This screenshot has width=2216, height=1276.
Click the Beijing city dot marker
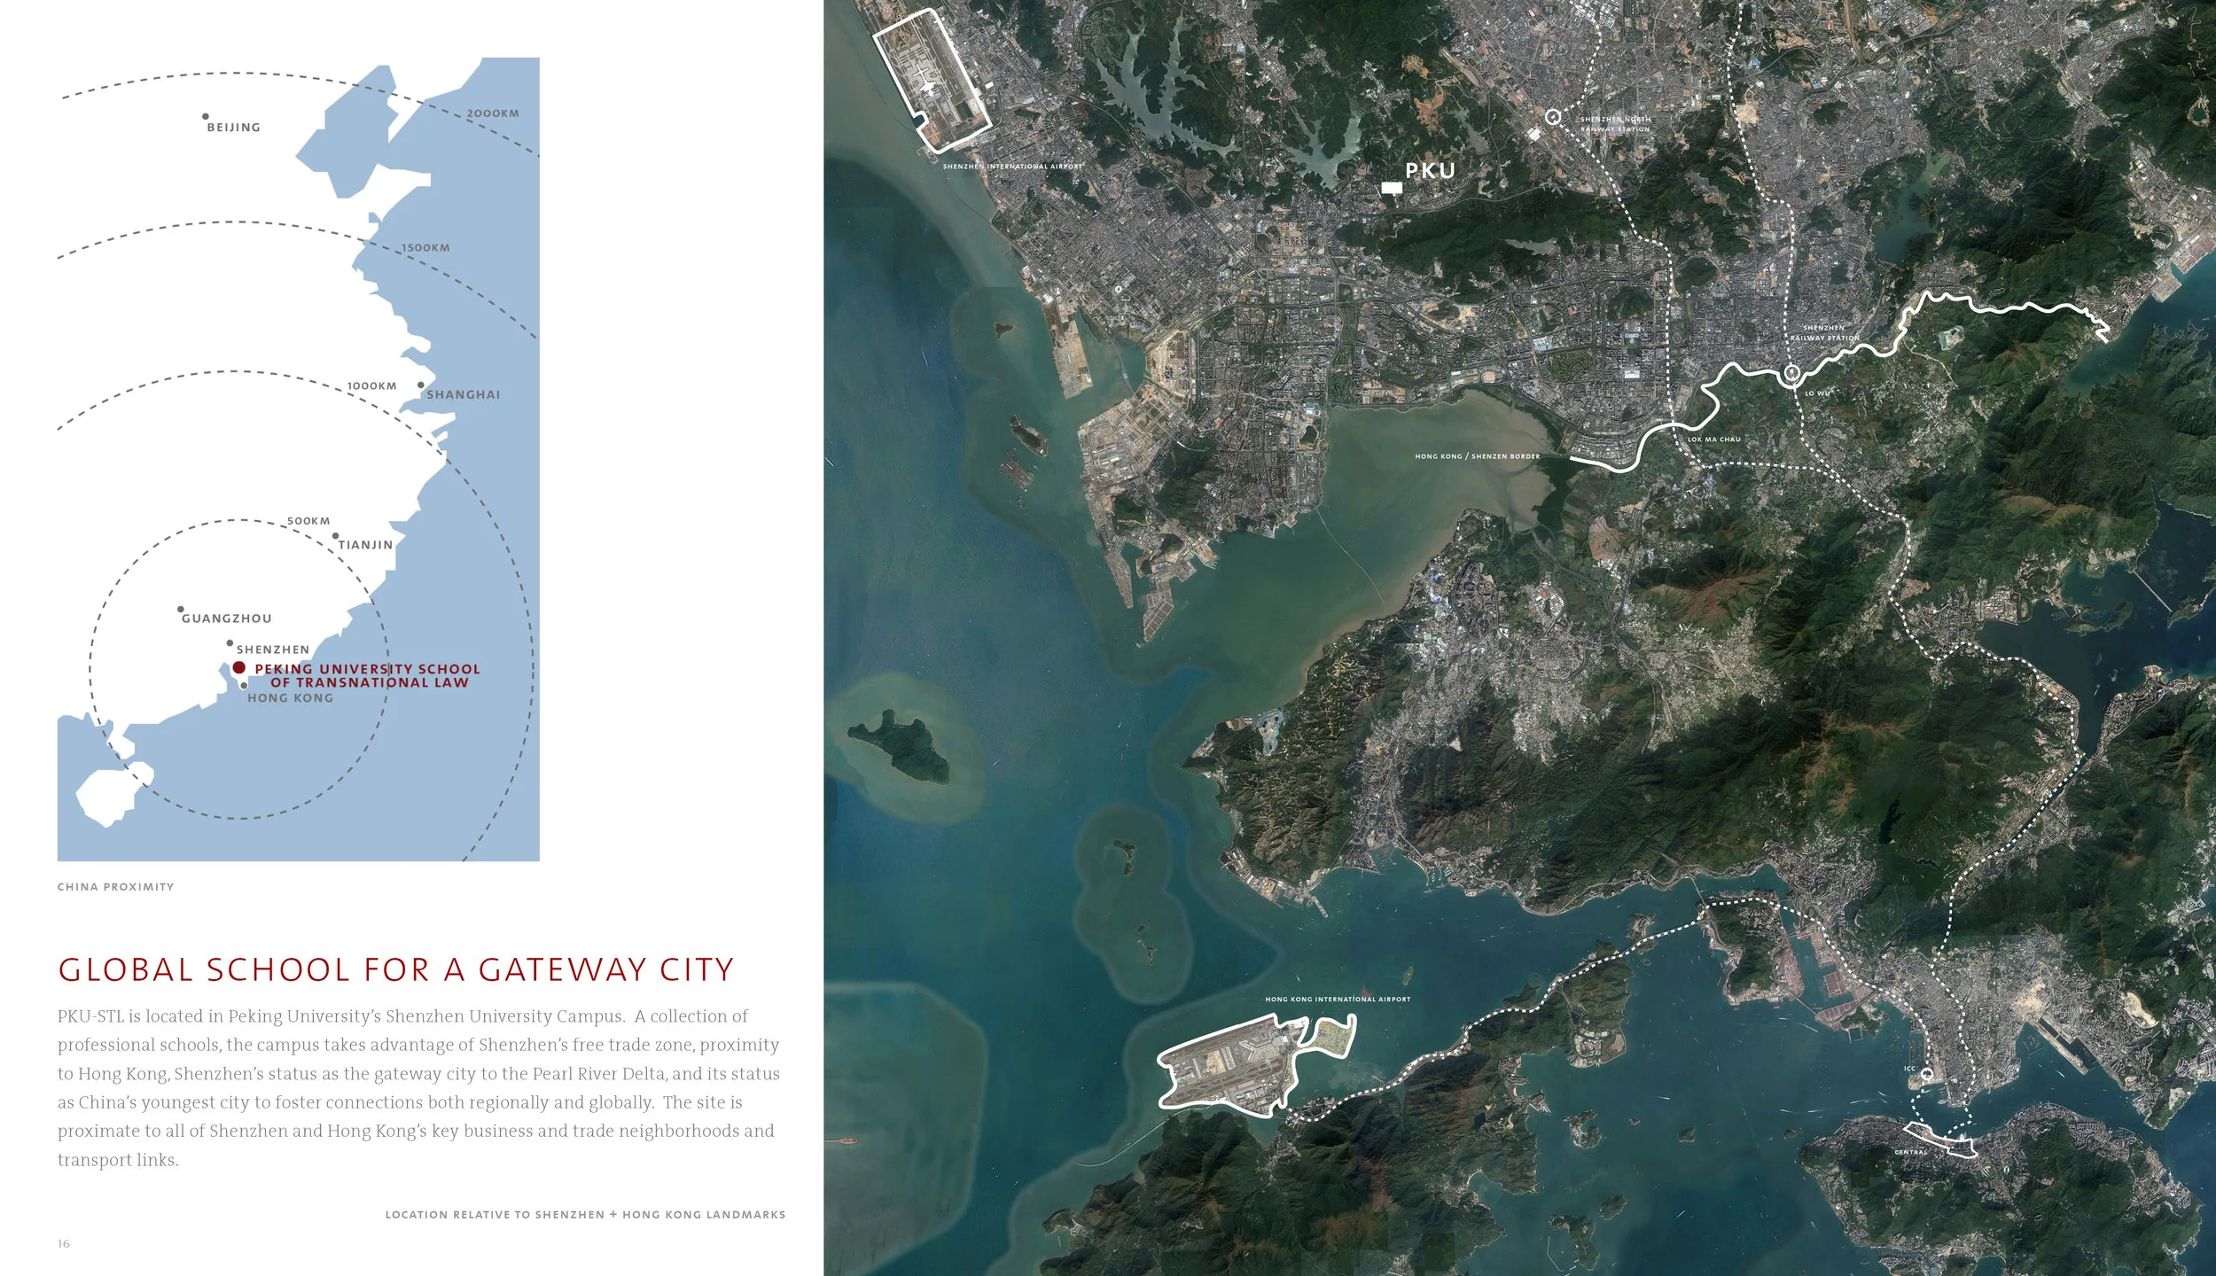206,116
